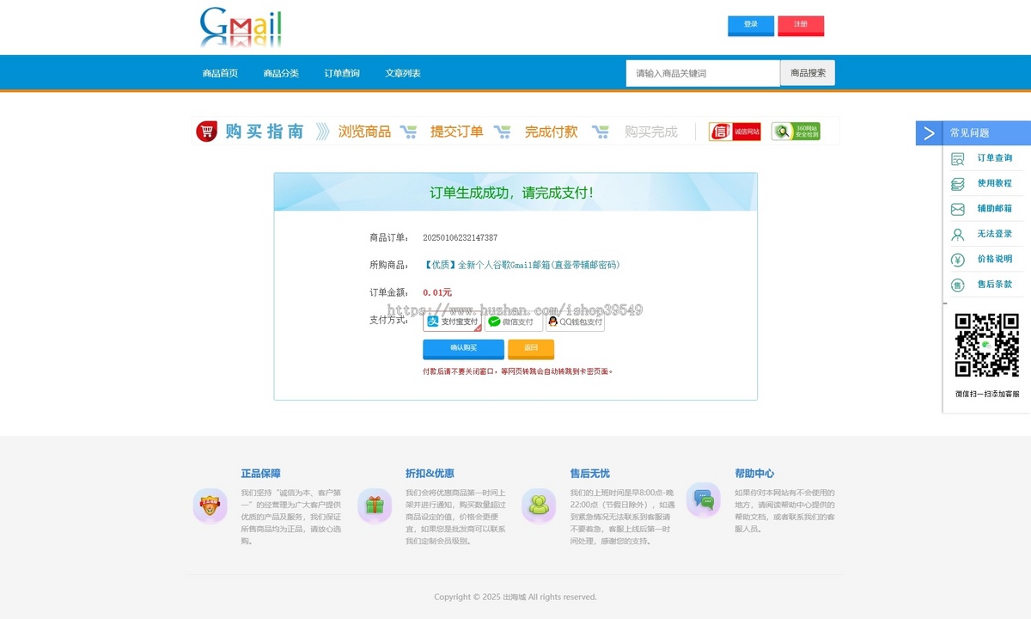The height and width of the screenshot is (619, 1031).
Task: Click the 360网站安全检测 badge
Action: 796,132
